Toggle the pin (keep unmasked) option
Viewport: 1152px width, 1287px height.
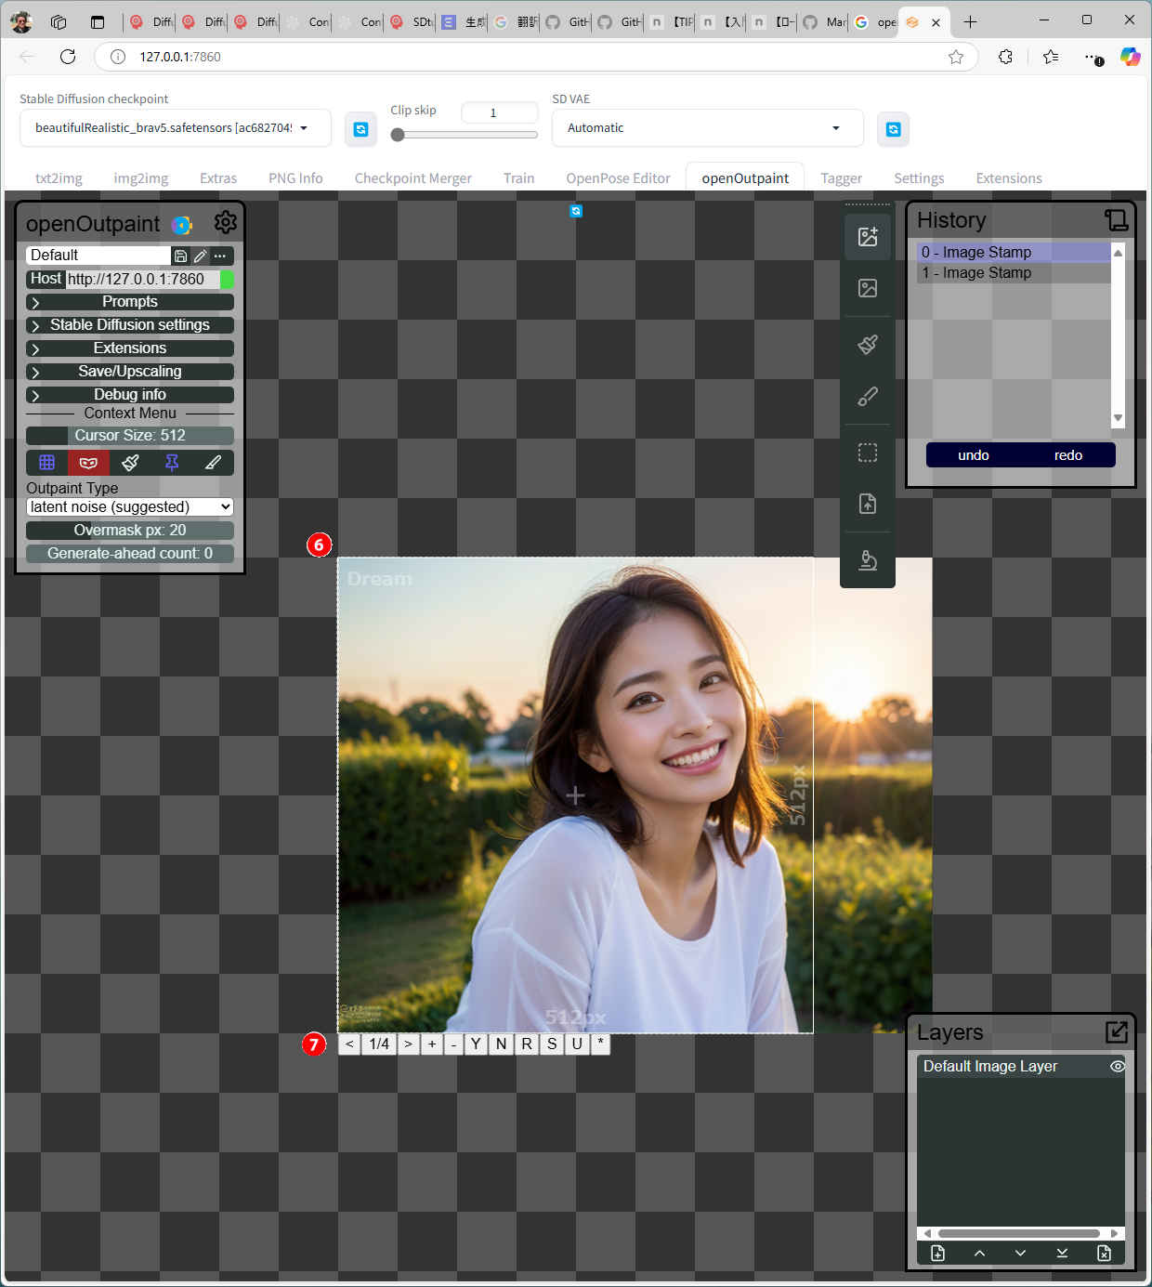tap(172, 463)
